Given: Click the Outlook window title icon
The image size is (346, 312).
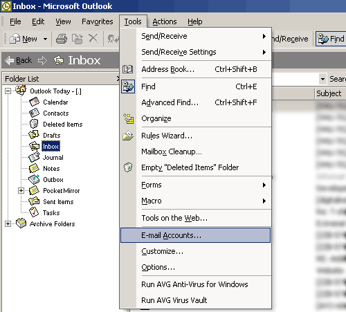Looking at the screenshot, I should point(6,6).
